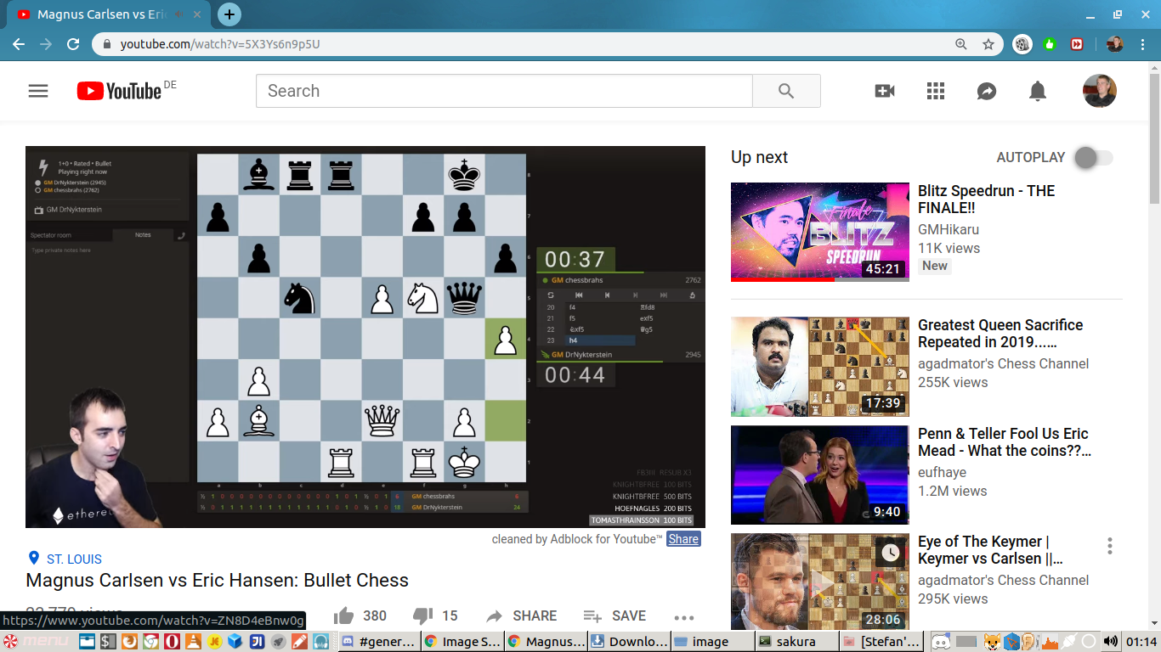Open the YouTube hamburger guide menu
The height and width of the screenshot is (652, 1161).
pyautogui.click(x=38, y=91)
